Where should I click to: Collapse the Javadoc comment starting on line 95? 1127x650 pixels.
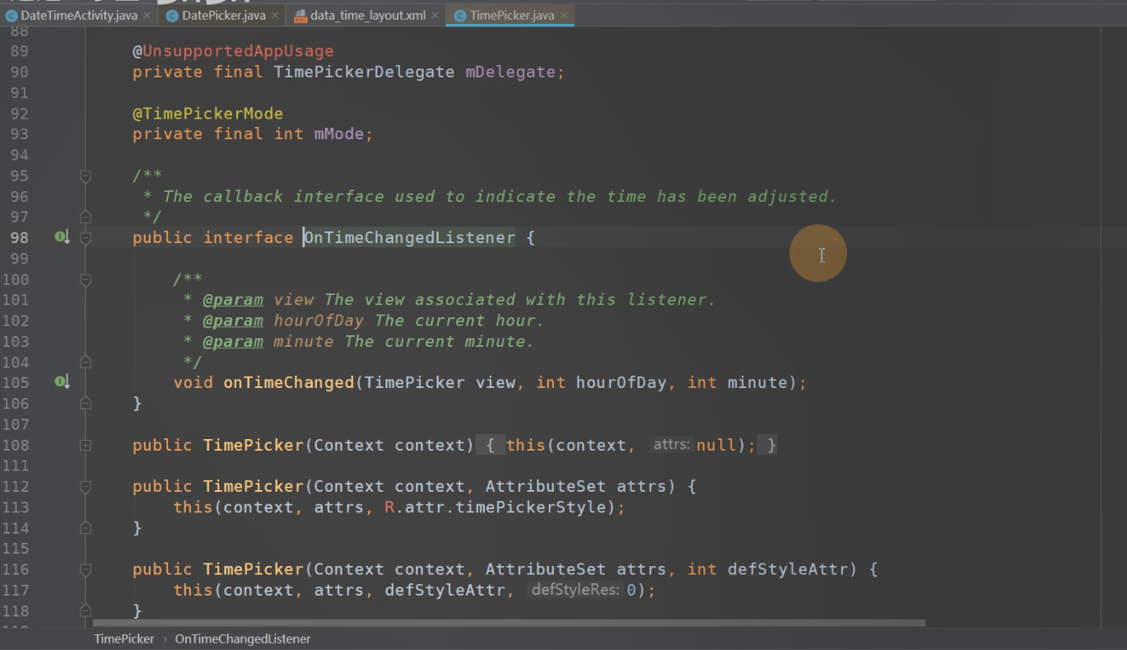point(85,175)
